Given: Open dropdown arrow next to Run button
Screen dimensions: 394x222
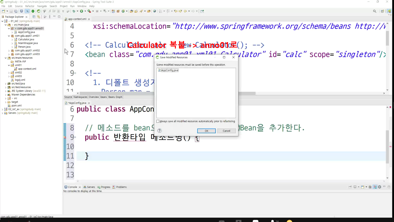Looking at the screenshot, I should tap(85, 11).
